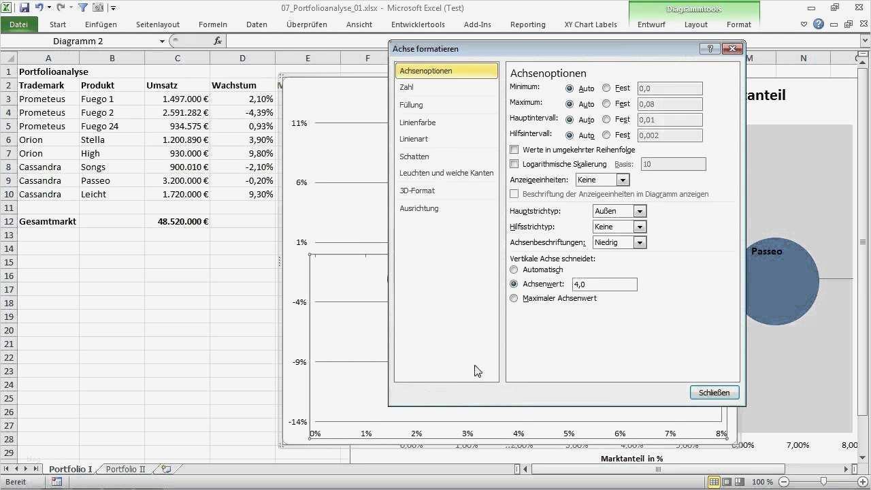This screenshot has width=871, height=490.
Task: Expand the formula bar with the chevron
Action: tap(864, 41)
